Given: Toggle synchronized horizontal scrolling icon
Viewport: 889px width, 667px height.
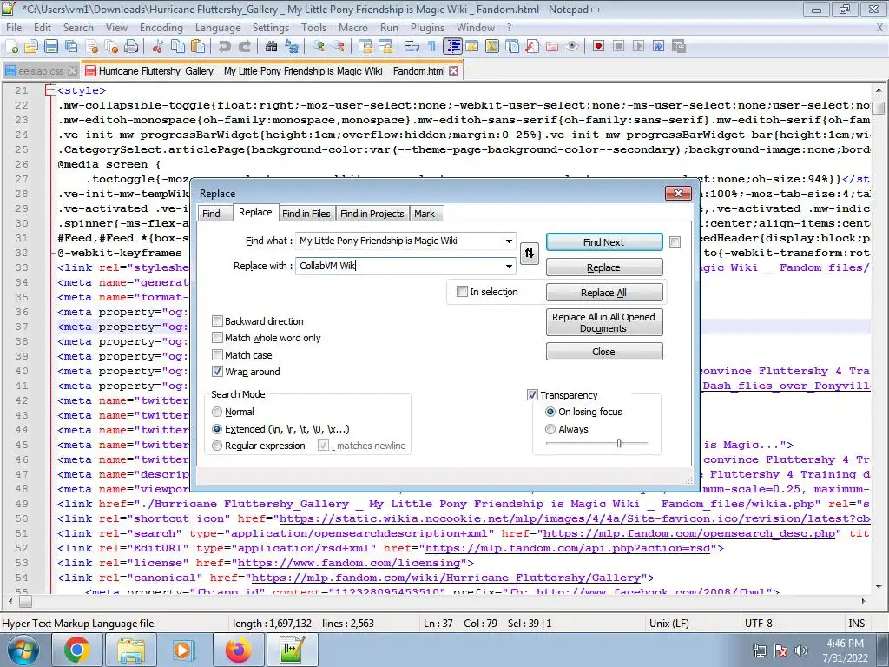Looking at the screenshot, I should click(385, 47).
